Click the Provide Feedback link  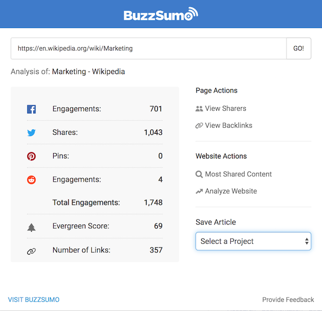pos(288,300)
